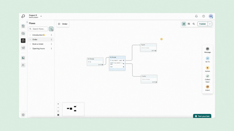Collapse the Flows side panel
The height and width of the screenshot is (131, 234).
pyautogui.click(x=27, y=22)
